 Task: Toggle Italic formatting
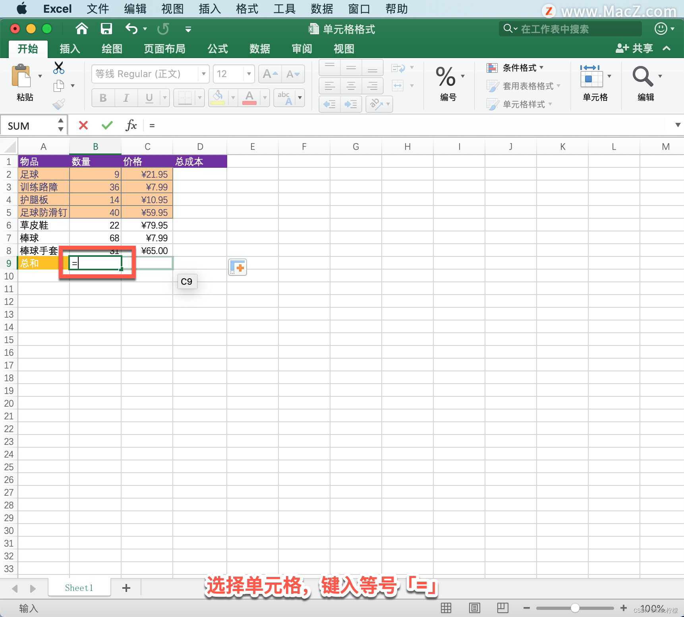[126, 98]
